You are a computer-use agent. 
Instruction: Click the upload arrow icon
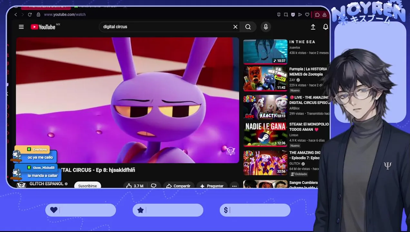pyautogui.click(x=313, y=27)
